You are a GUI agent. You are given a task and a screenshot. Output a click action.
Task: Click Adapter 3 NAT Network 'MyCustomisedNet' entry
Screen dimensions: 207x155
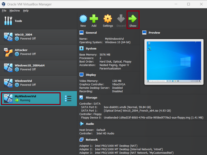coord(134,153)
